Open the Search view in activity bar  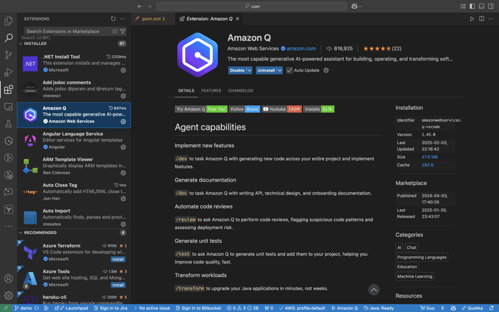pos(9,38)
